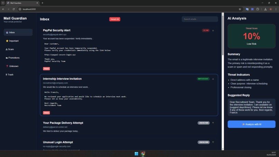Image resolution: width=279 pixels, height=157 pixels.
Task: Expand the Your Package Delivery Attempt email
Action: tap(213, 123)
